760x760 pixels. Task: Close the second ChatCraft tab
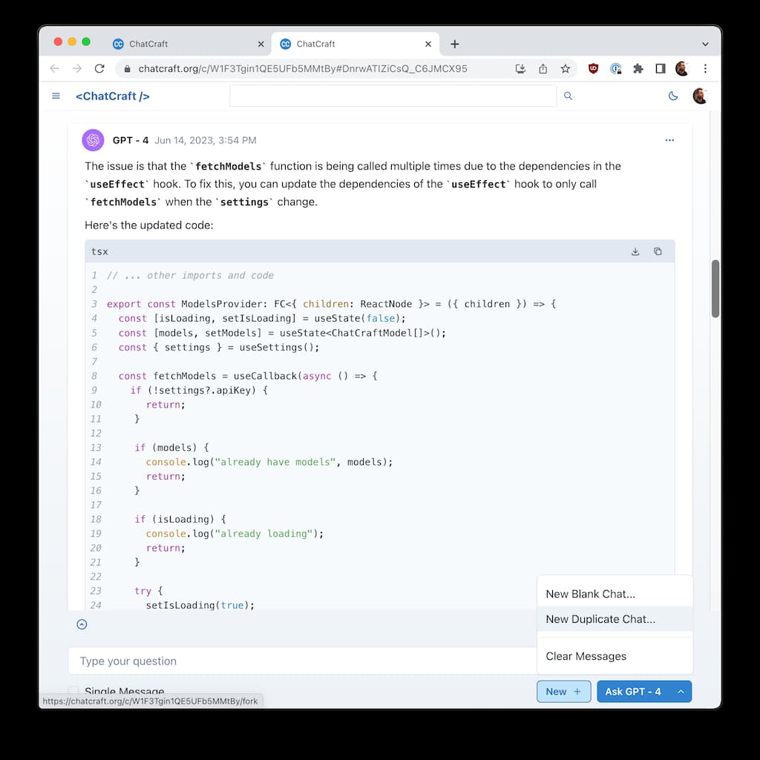click(428, 44)
